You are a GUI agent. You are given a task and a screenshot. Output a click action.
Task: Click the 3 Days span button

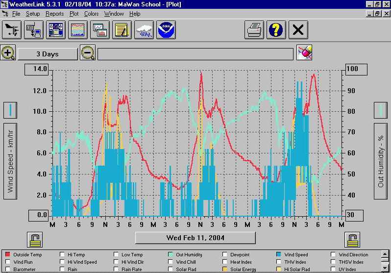48,54
